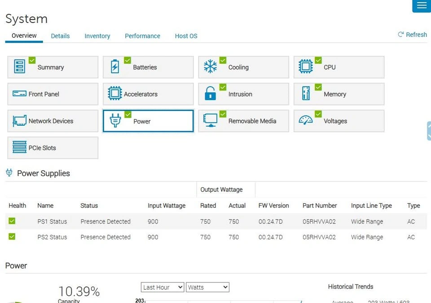This screenshot has width=431, height=303.
Task: Switch to the Performance tab
Action: pos(142,36)
